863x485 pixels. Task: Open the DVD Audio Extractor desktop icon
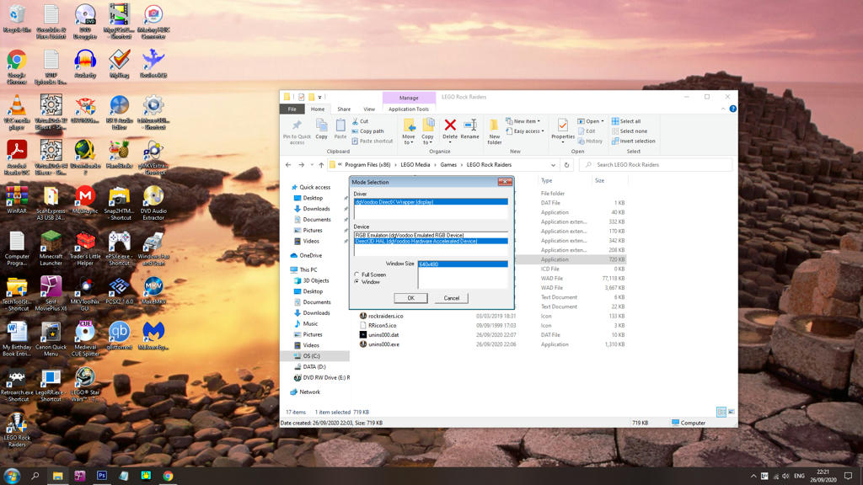pos(153,202)
